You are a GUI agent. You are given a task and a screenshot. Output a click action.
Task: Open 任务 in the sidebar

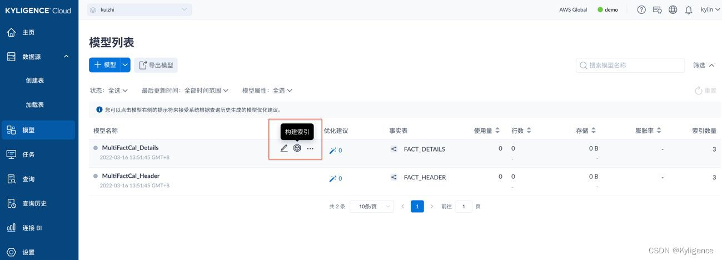pyautogui.click(x=28, y=154)
